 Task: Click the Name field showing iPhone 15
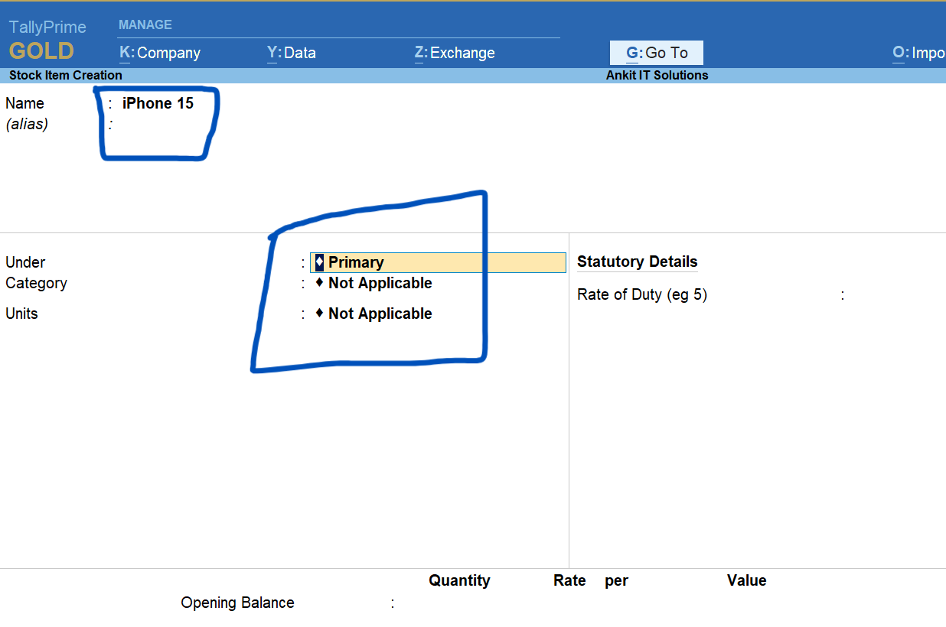pyautogui.click(x=158, y=103)
